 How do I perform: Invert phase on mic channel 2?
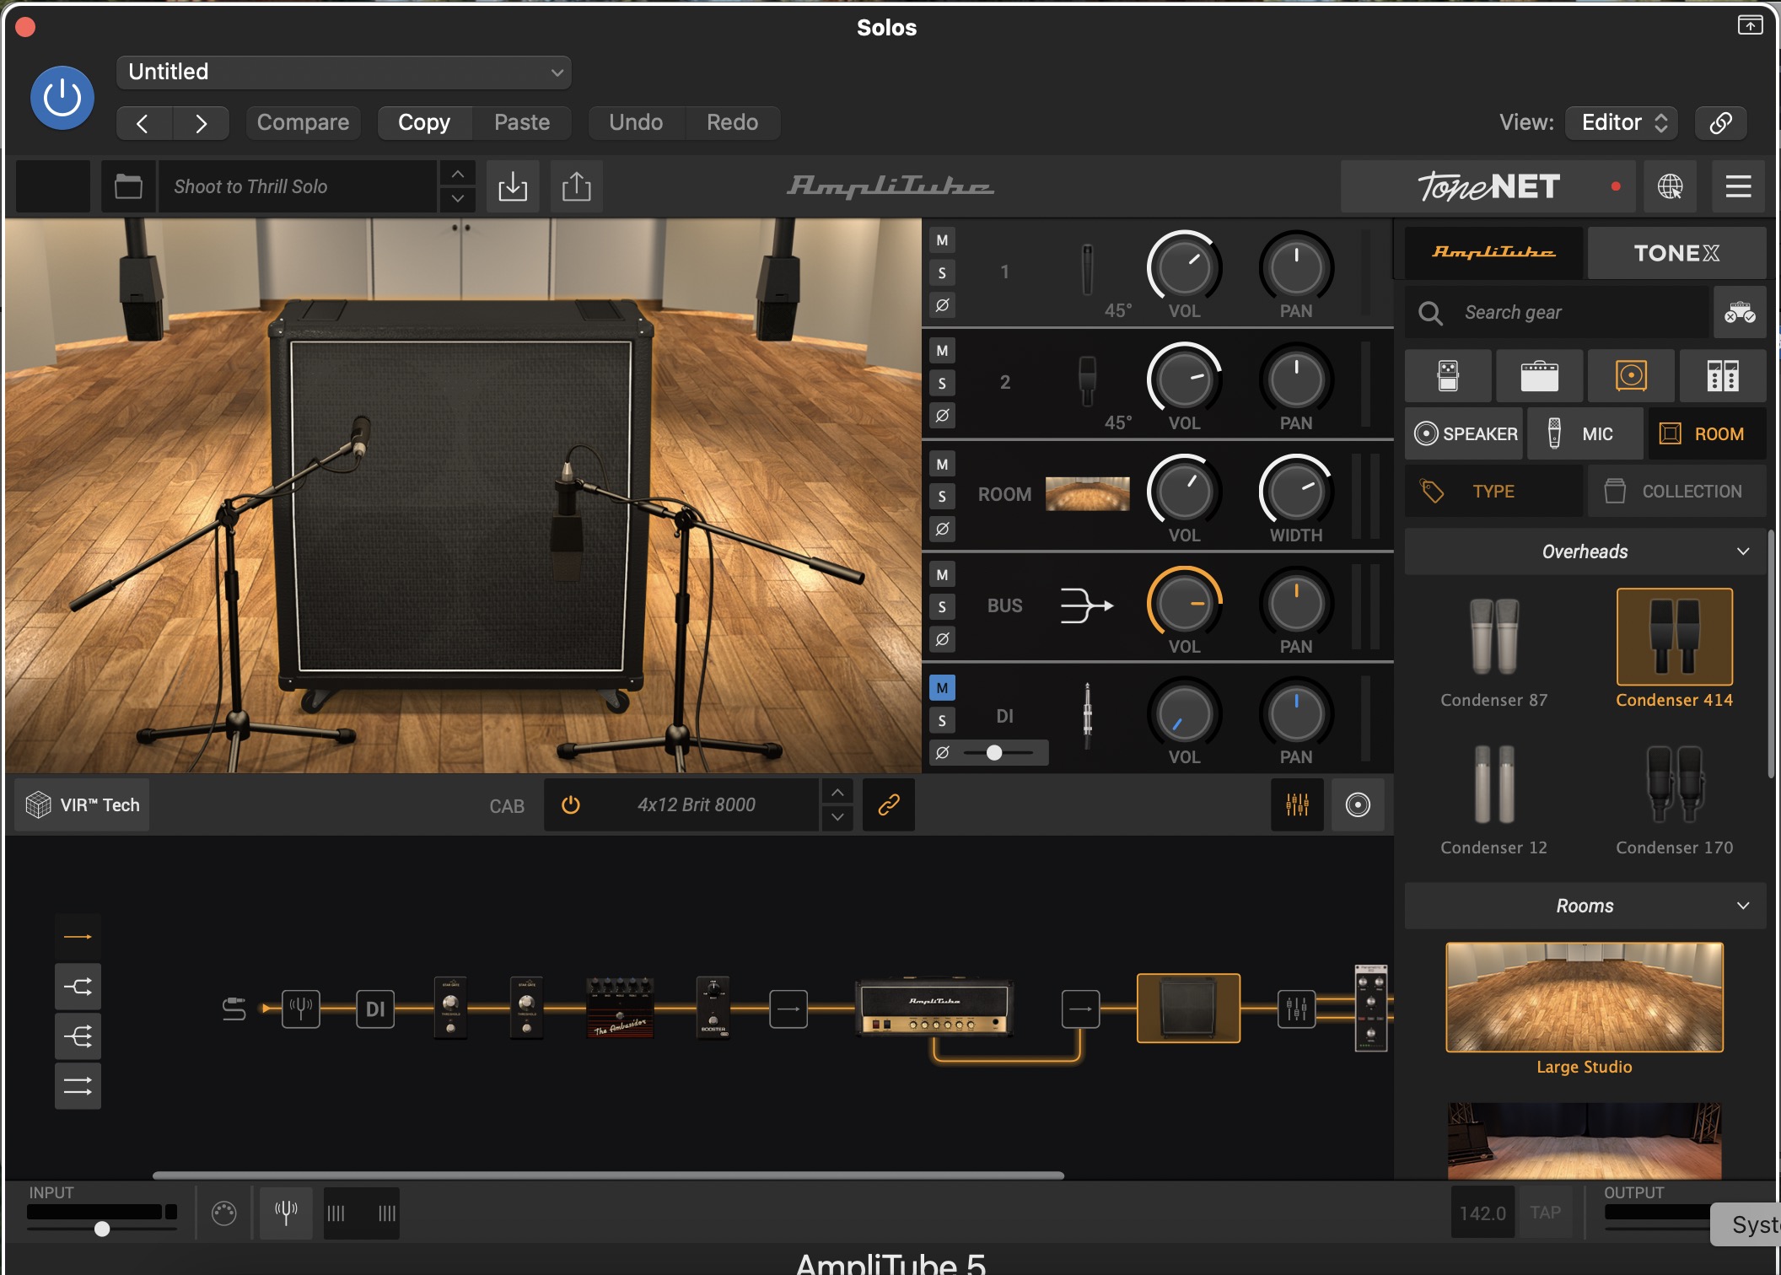(943, 415)
